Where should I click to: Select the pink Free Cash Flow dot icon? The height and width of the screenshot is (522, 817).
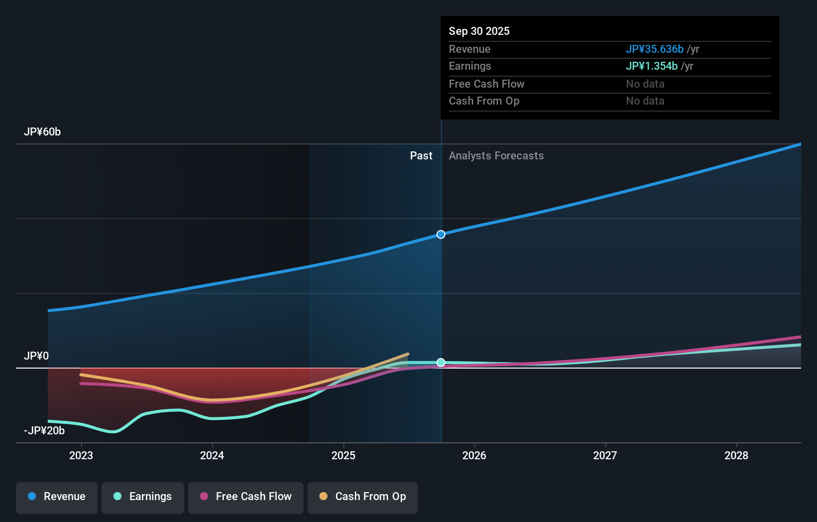[x=204, y=497]
